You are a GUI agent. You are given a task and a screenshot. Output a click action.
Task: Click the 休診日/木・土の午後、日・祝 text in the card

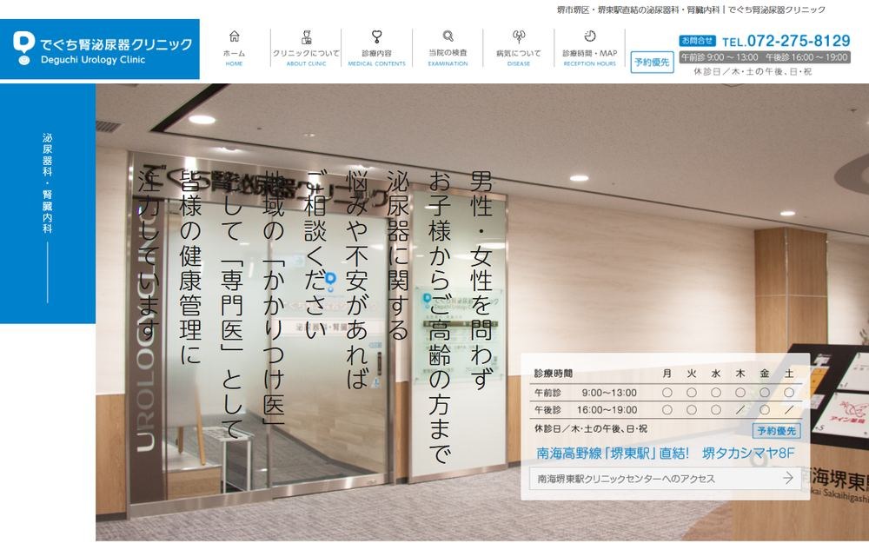pos(591,429)
